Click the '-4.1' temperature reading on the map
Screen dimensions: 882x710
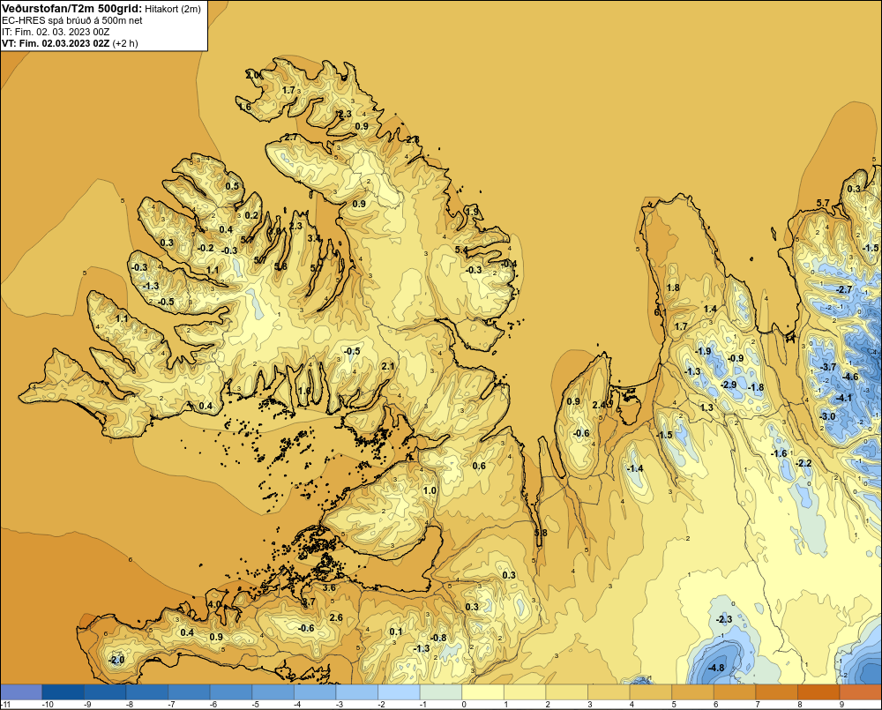point(844,398)
